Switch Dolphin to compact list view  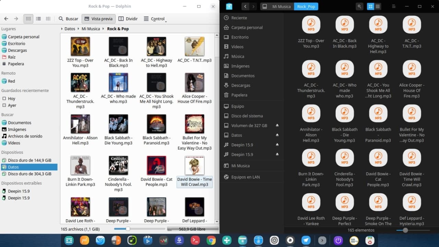(38, 19)
